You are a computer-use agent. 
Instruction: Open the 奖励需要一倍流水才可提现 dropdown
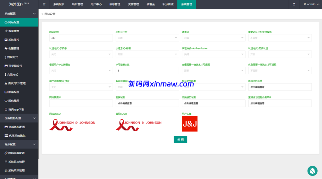280,71
